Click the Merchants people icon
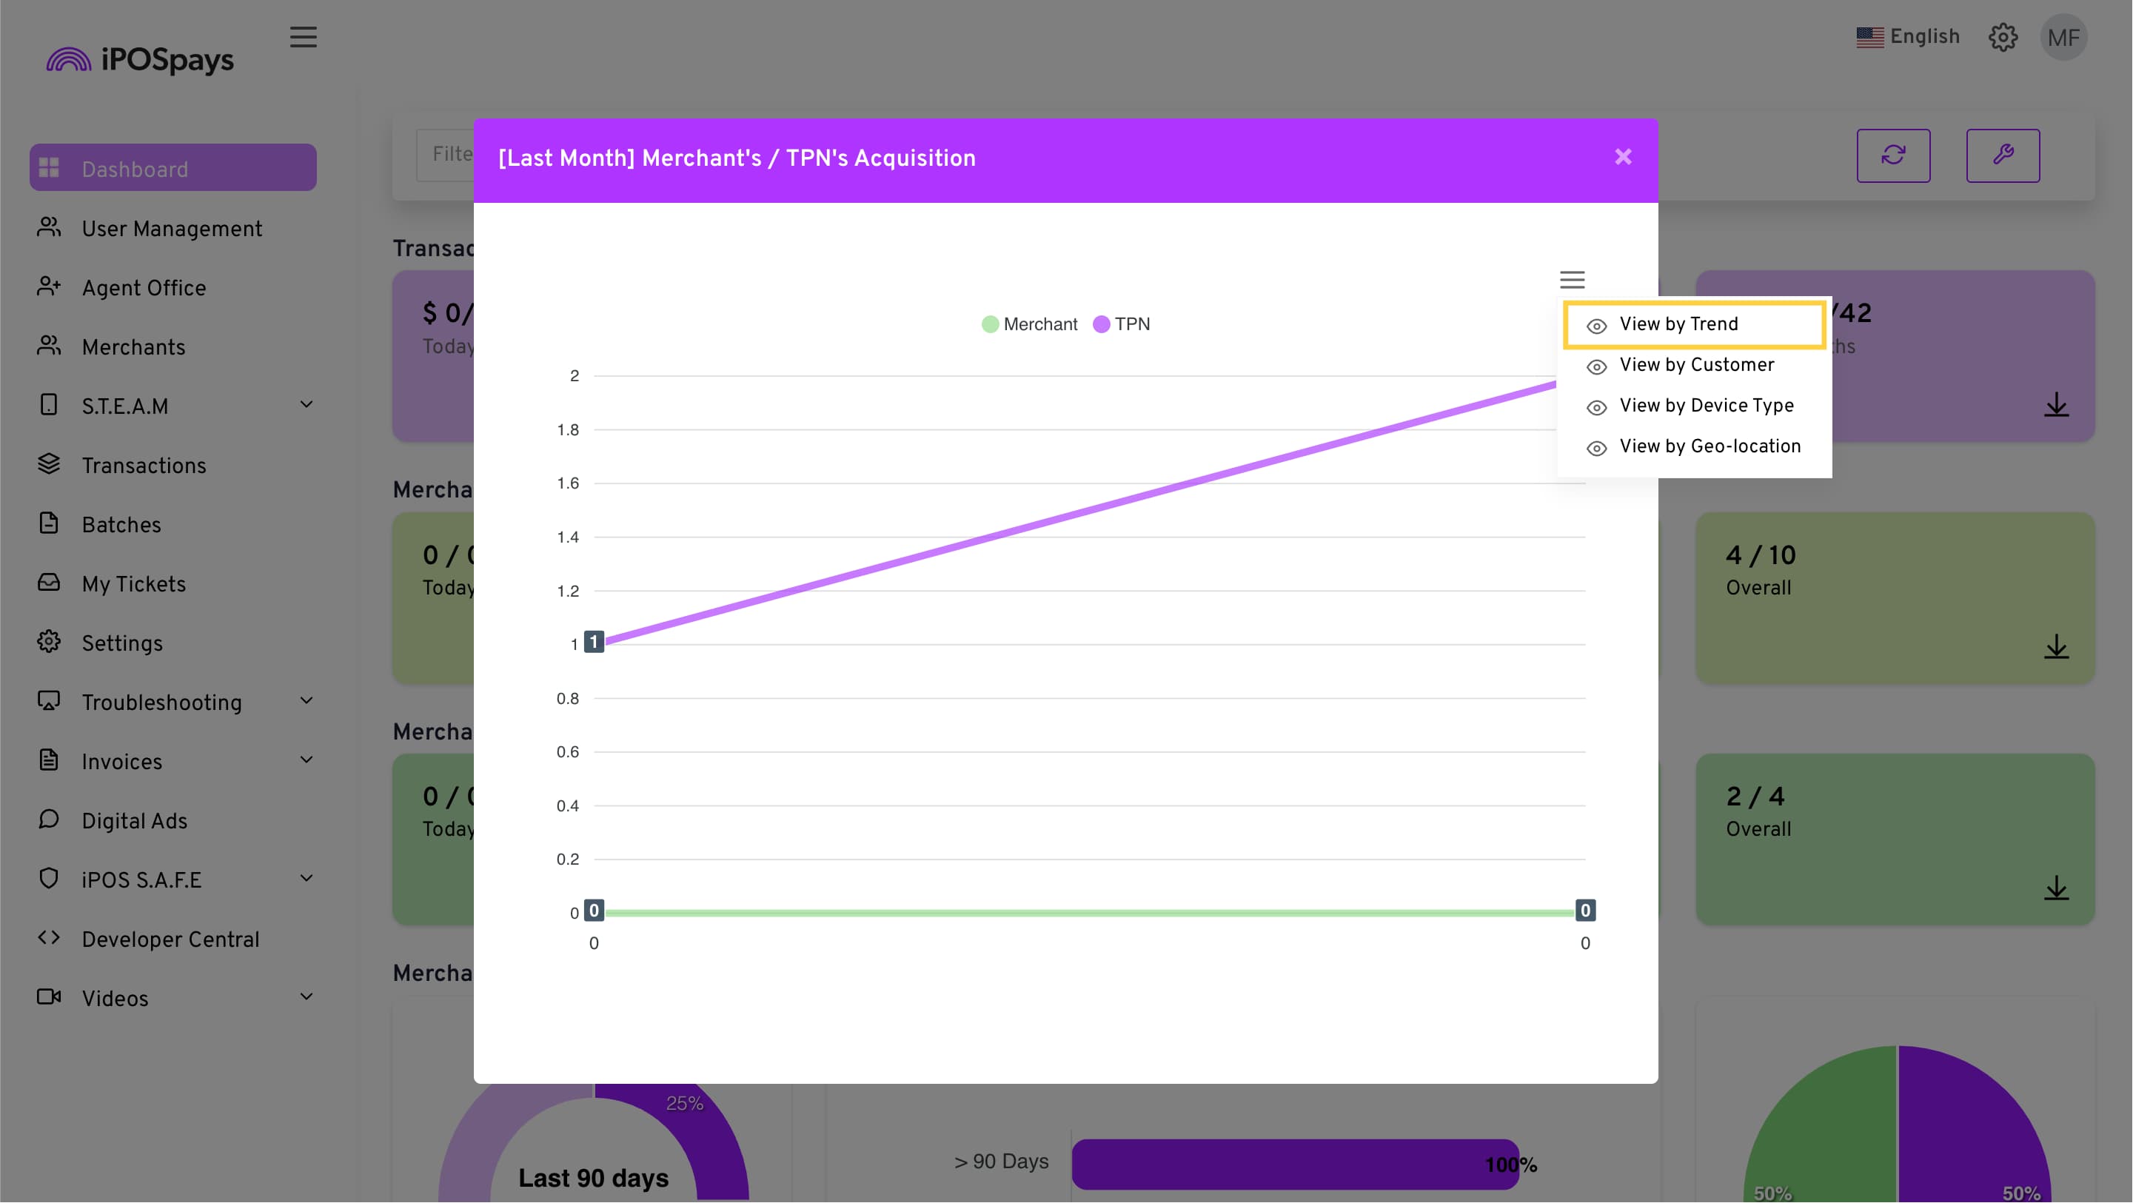 49,346
